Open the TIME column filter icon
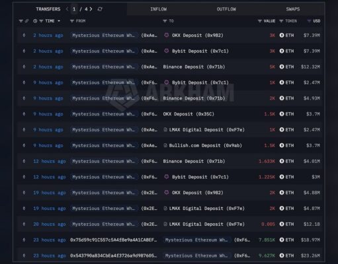Viewport: 338px width, 264px height. click(41, 21)
